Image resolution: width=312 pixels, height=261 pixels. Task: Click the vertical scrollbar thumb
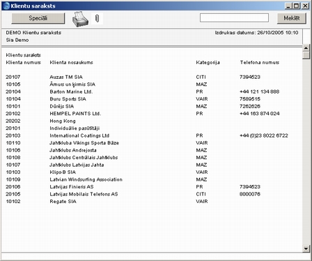[x=306, y=55]
